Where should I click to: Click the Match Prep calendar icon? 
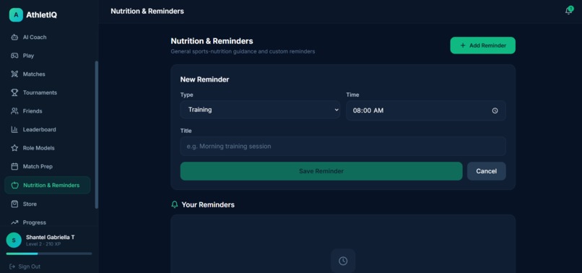(x=14, y=166)
